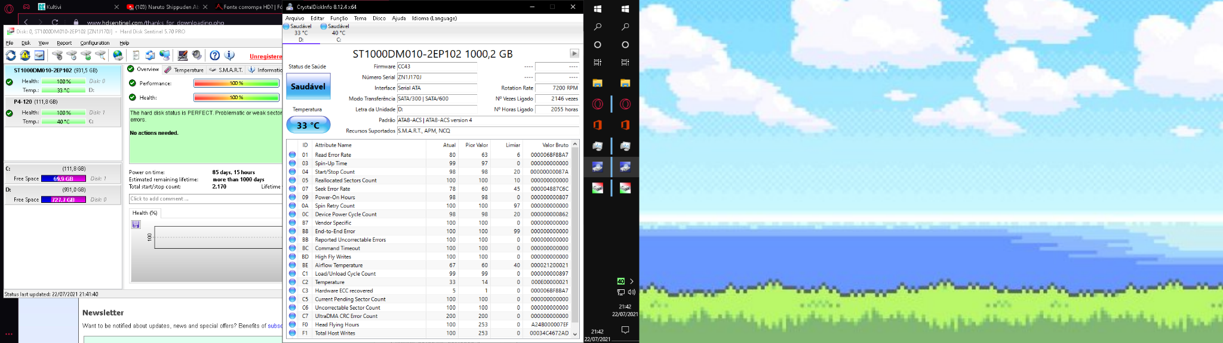Click D: free space 727,7 GB bar
1223x343 pixels.
point(63,200)
